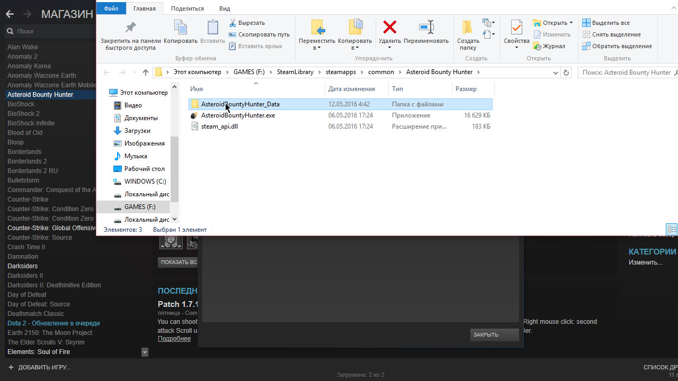Click SteamLibrary in the address path
Viewport: 678px width, 381px height.
[x=295, y=72]
